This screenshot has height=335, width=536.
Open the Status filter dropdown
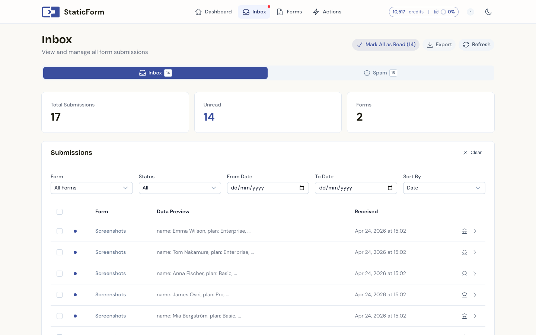click(x=180, y=188)
